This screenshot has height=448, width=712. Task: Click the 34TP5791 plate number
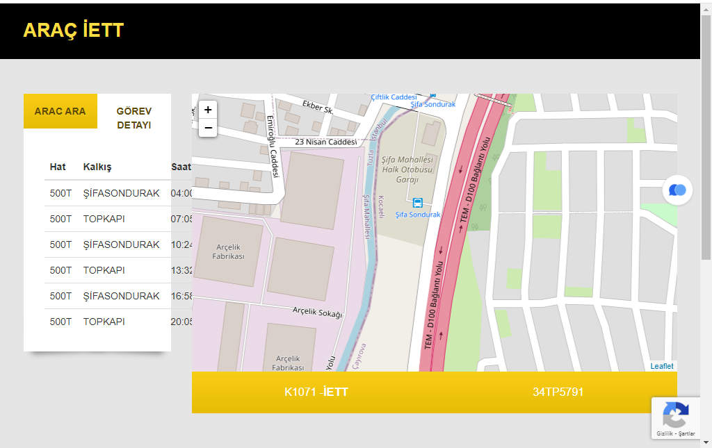coord(558,392)
